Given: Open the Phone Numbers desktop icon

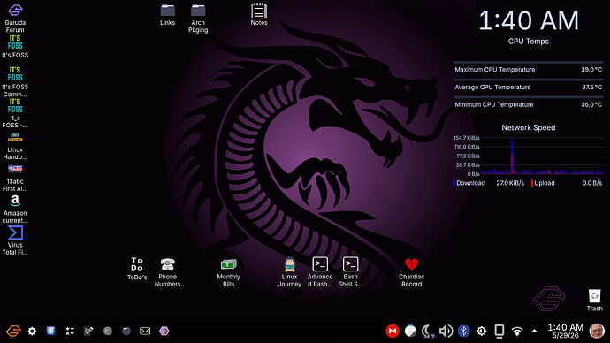Looking at the screenshot, I should click(x=168, y=272).
